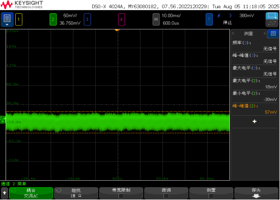The height and width of the screenshot is (200, 280).
Task: Select channel 3 blue button
Action: click(x=87, y=19)
